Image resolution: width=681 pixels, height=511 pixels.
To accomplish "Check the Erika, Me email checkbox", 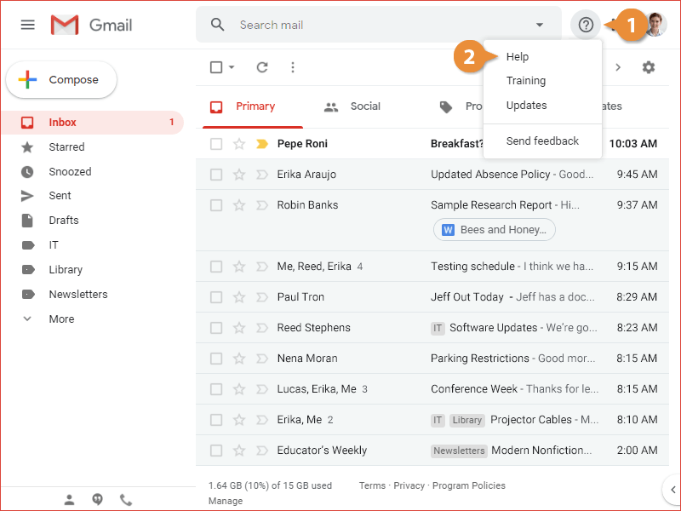I will click(216, 420).
